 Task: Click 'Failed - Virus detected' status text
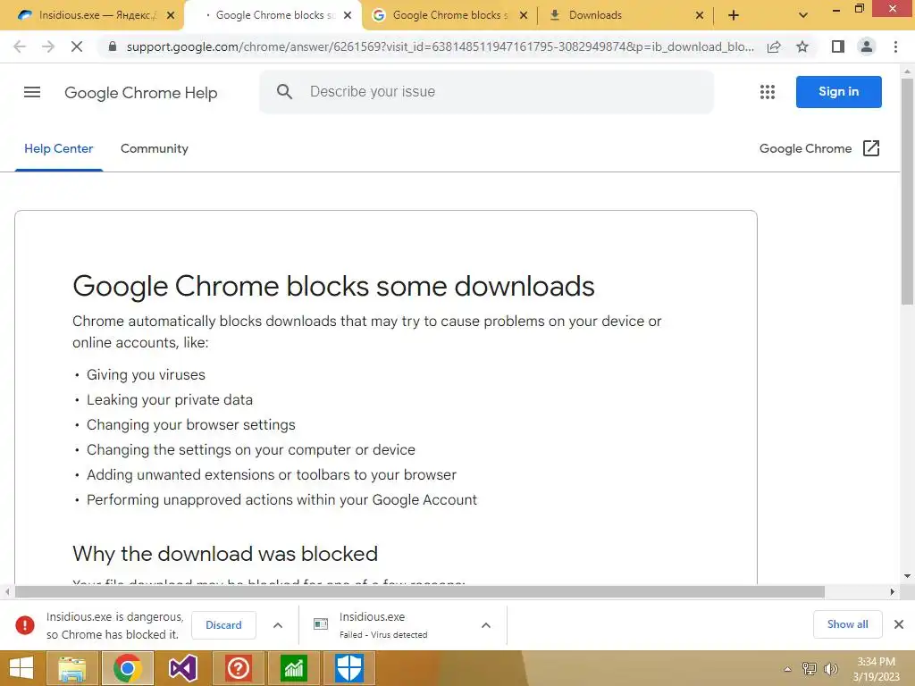[383, 635]
